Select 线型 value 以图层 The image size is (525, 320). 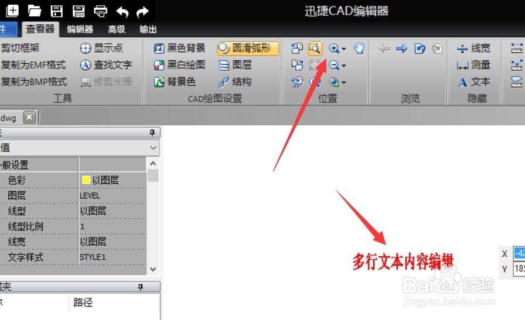[x=112, y=211]
